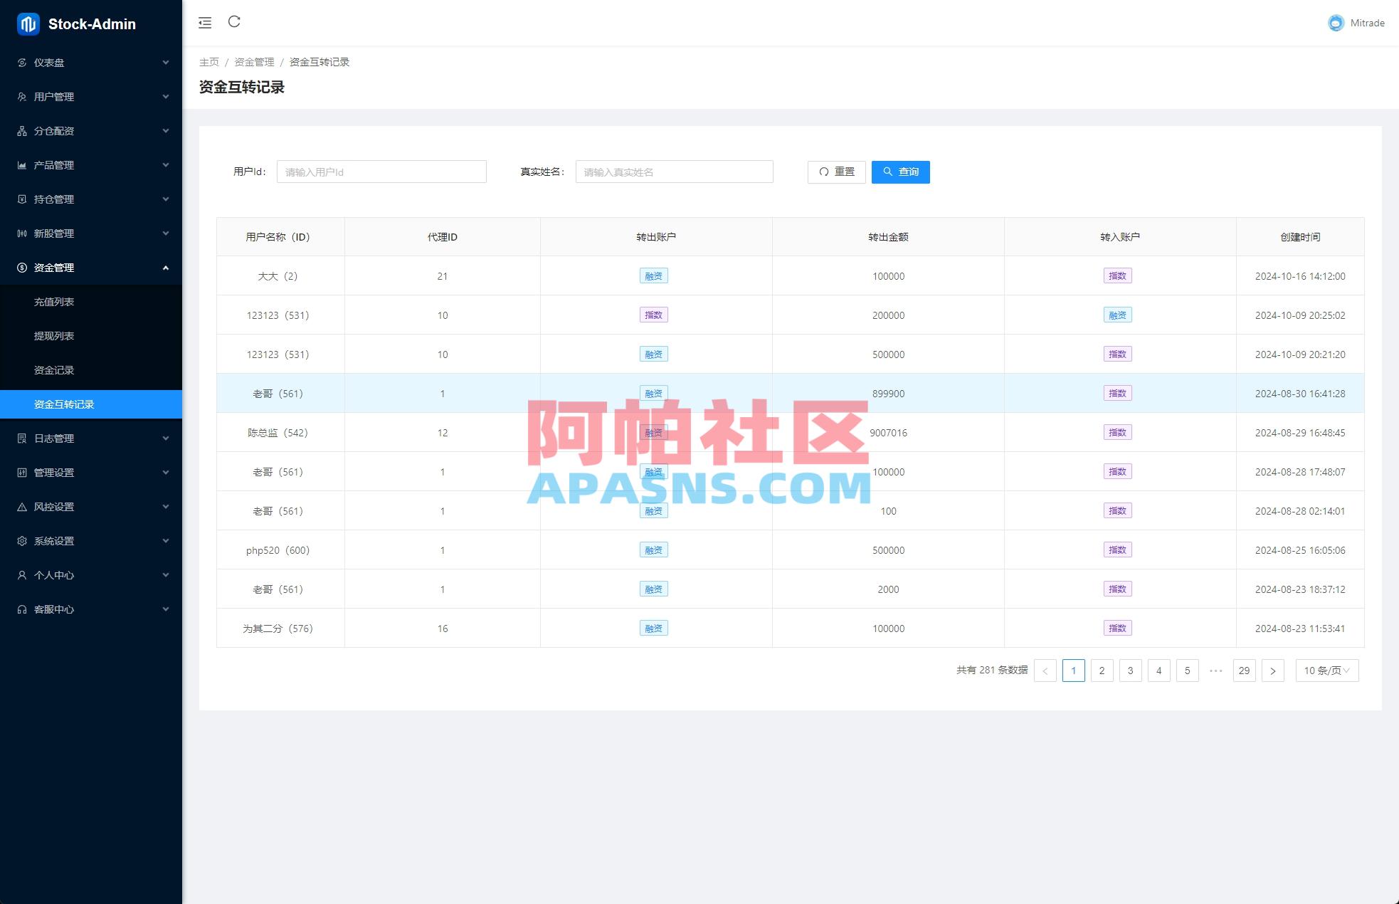The image size is (1399, 904).
Task: Select the 仪表盘 dashboard icon in sidebar
Action: (21, 63)
